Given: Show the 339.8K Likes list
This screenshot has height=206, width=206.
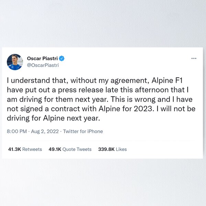Looking at the screenshot, I should click(112, 149).
